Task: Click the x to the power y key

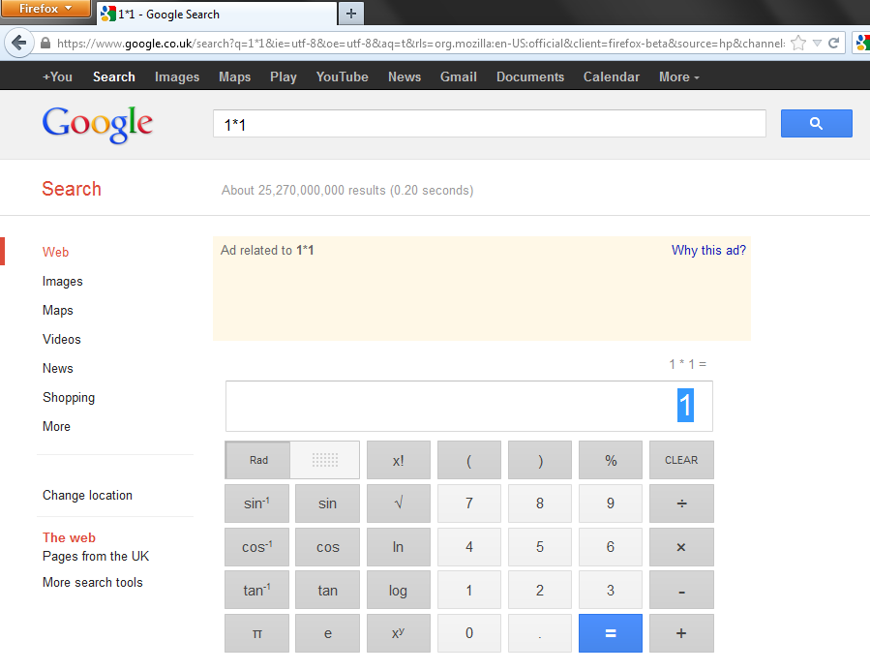Action: pos(399,633)
